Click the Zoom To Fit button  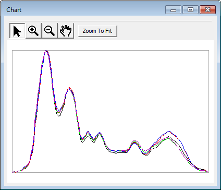point(97,31)
